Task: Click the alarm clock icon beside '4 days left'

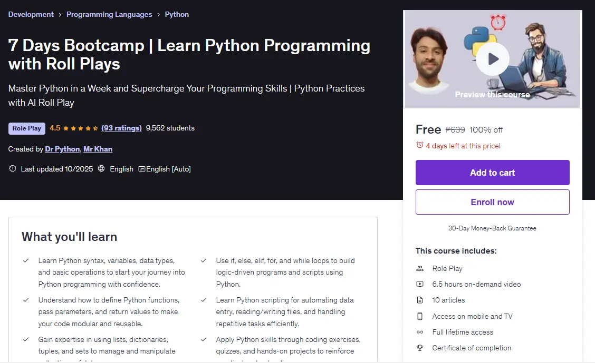Action: [420, 145]
